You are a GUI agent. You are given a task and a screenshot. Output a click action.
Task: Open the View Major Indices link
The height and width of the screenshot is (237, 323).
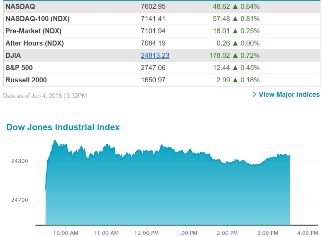click(x=289, y=95)
